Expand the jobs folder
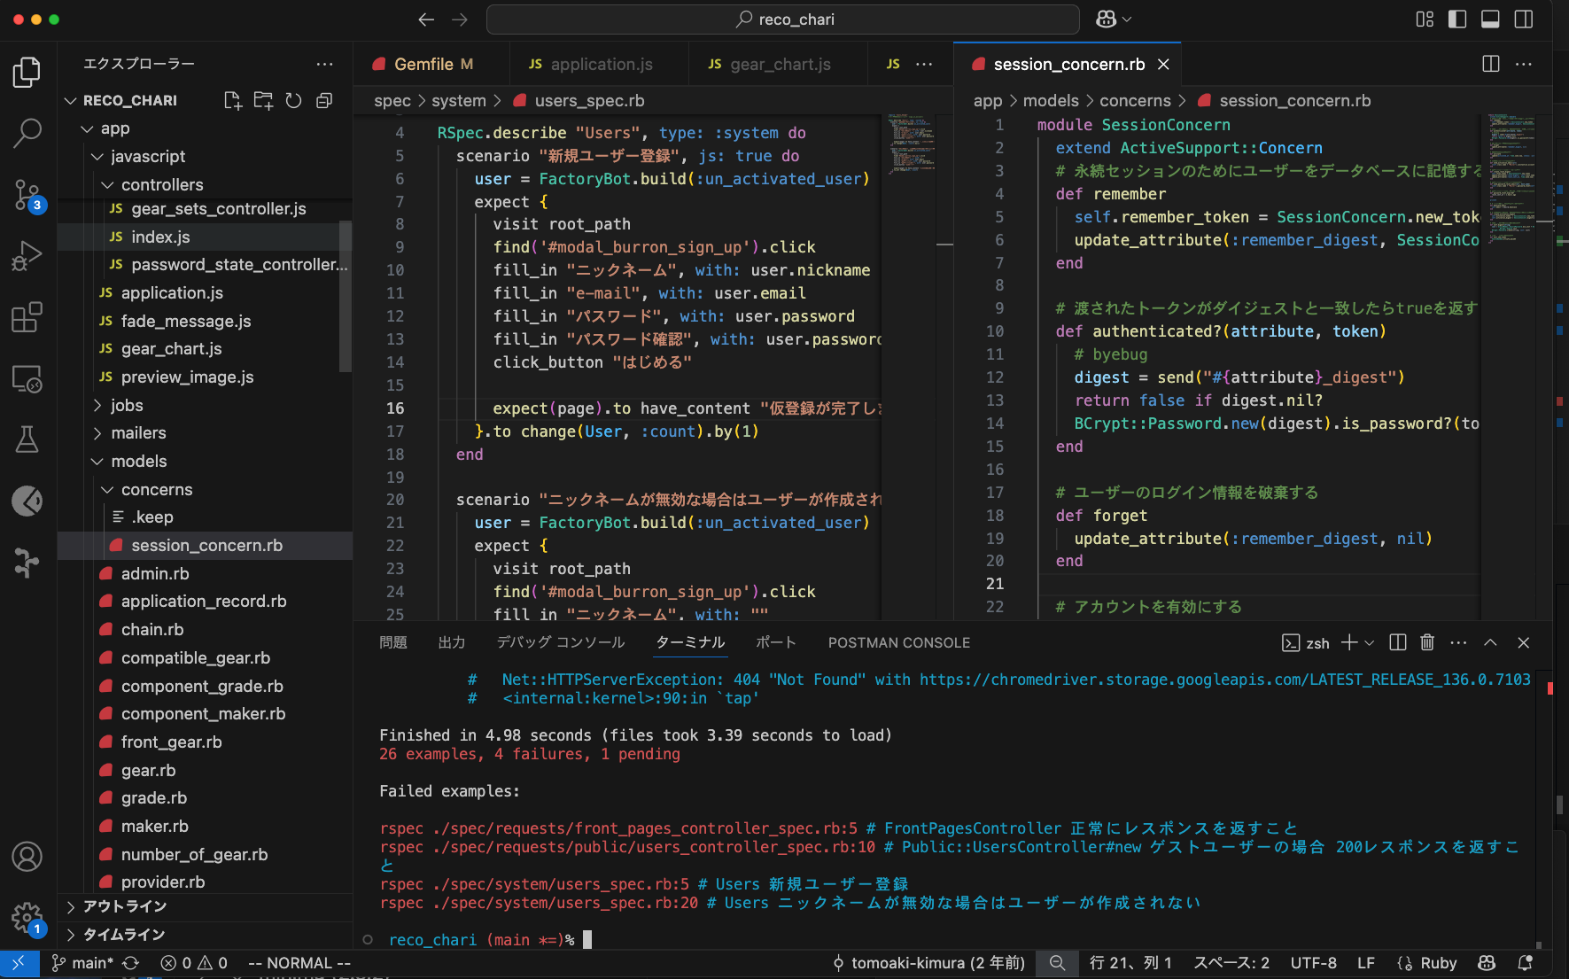The width and height of the screenshot is (1569, 979). pos(126,405)
